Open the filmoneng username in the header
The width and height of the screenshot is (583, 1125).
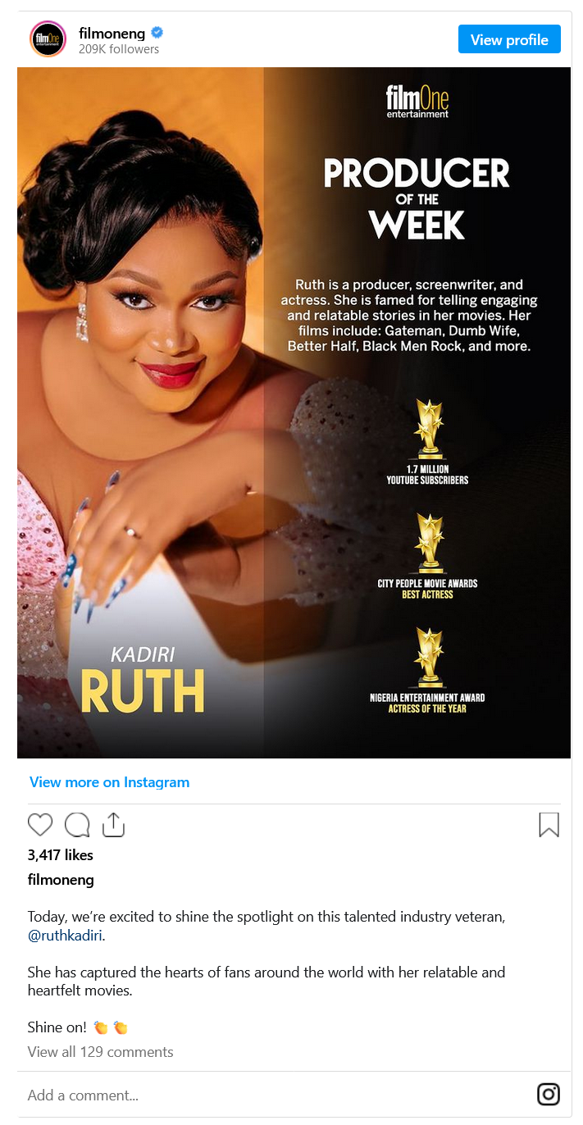click(112, 33)
